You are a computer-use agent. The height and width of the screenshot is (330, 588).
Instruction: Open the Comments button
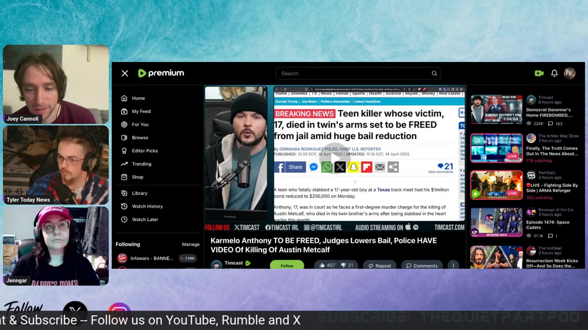click(422, 265)
